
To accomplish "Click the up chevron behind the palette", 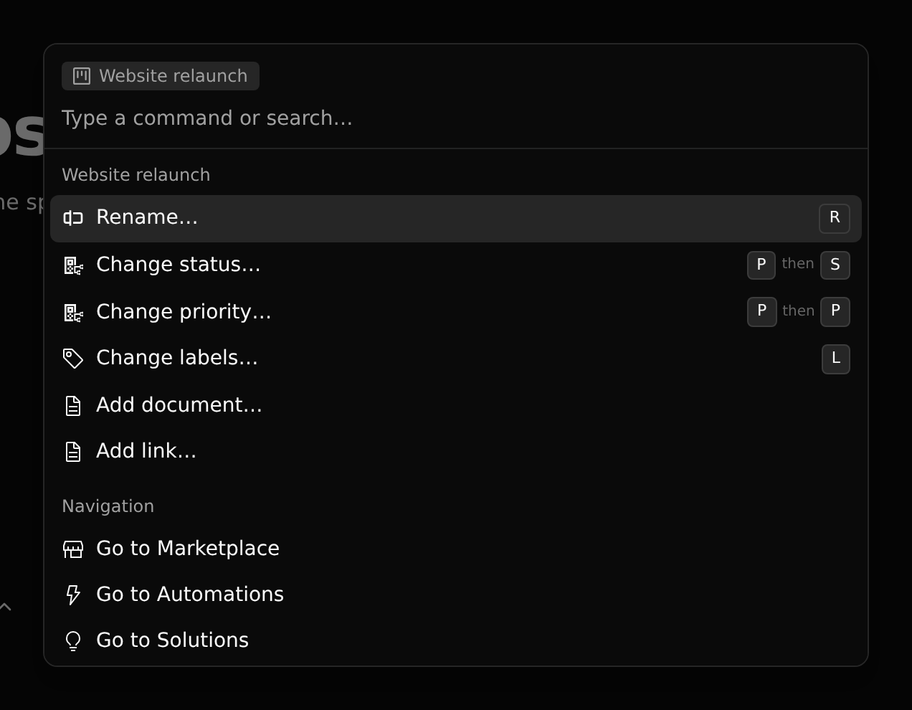I will 6,607.
